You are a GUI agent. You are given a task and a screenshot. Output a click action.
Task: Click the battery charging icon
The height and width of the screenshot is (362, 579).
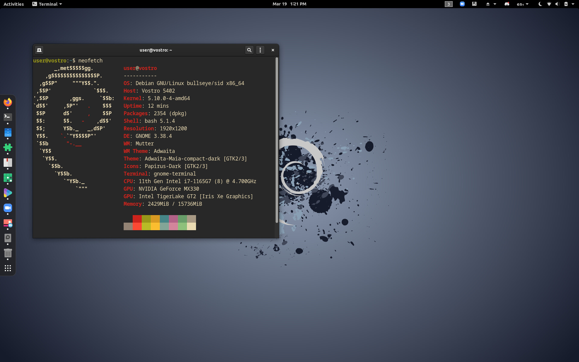pos(566,4)
